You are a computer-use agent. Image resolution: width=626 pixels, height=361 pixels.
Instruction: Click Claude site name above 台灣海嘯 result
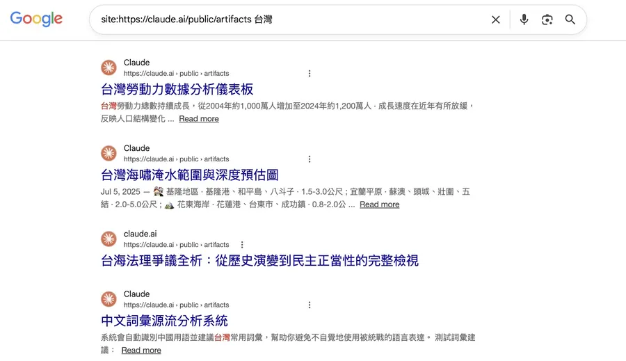click(136, 148)
